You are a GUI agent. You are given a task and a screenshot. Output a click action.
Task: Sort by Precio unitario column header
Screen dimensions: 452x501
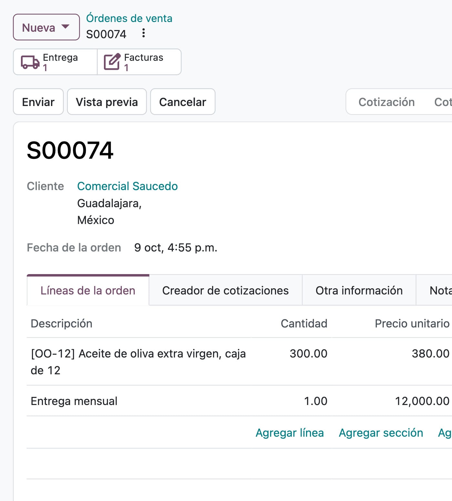tap(412, 324)
